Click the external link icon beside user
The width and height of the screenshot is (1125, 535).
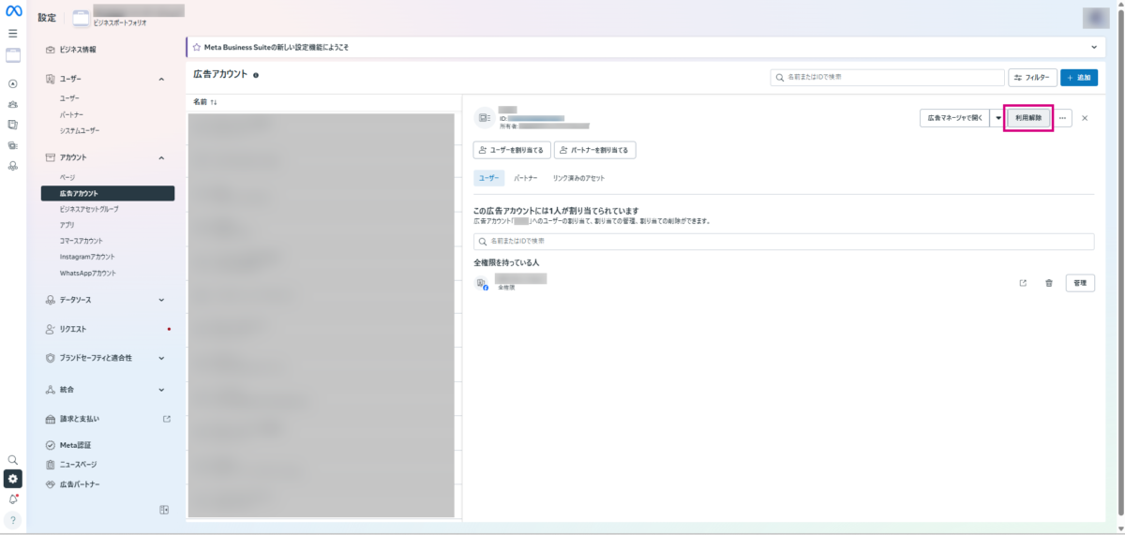pos(1023,283)
